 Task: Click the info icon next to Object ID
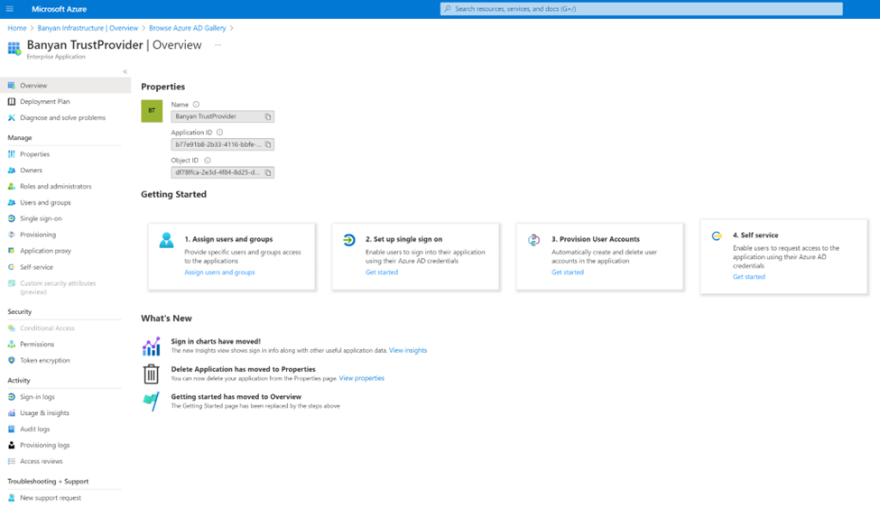[207, 161]
